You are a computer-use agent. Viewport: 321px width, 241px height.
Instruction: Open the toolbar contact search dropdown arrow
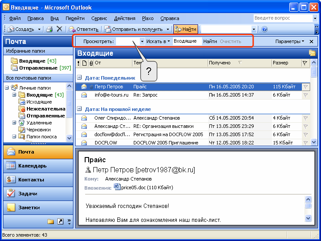point(254,29)
